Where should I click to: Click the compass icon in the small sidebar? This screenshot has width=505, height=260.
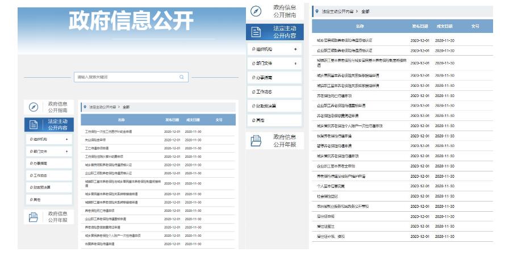click(x=34, y=107)
